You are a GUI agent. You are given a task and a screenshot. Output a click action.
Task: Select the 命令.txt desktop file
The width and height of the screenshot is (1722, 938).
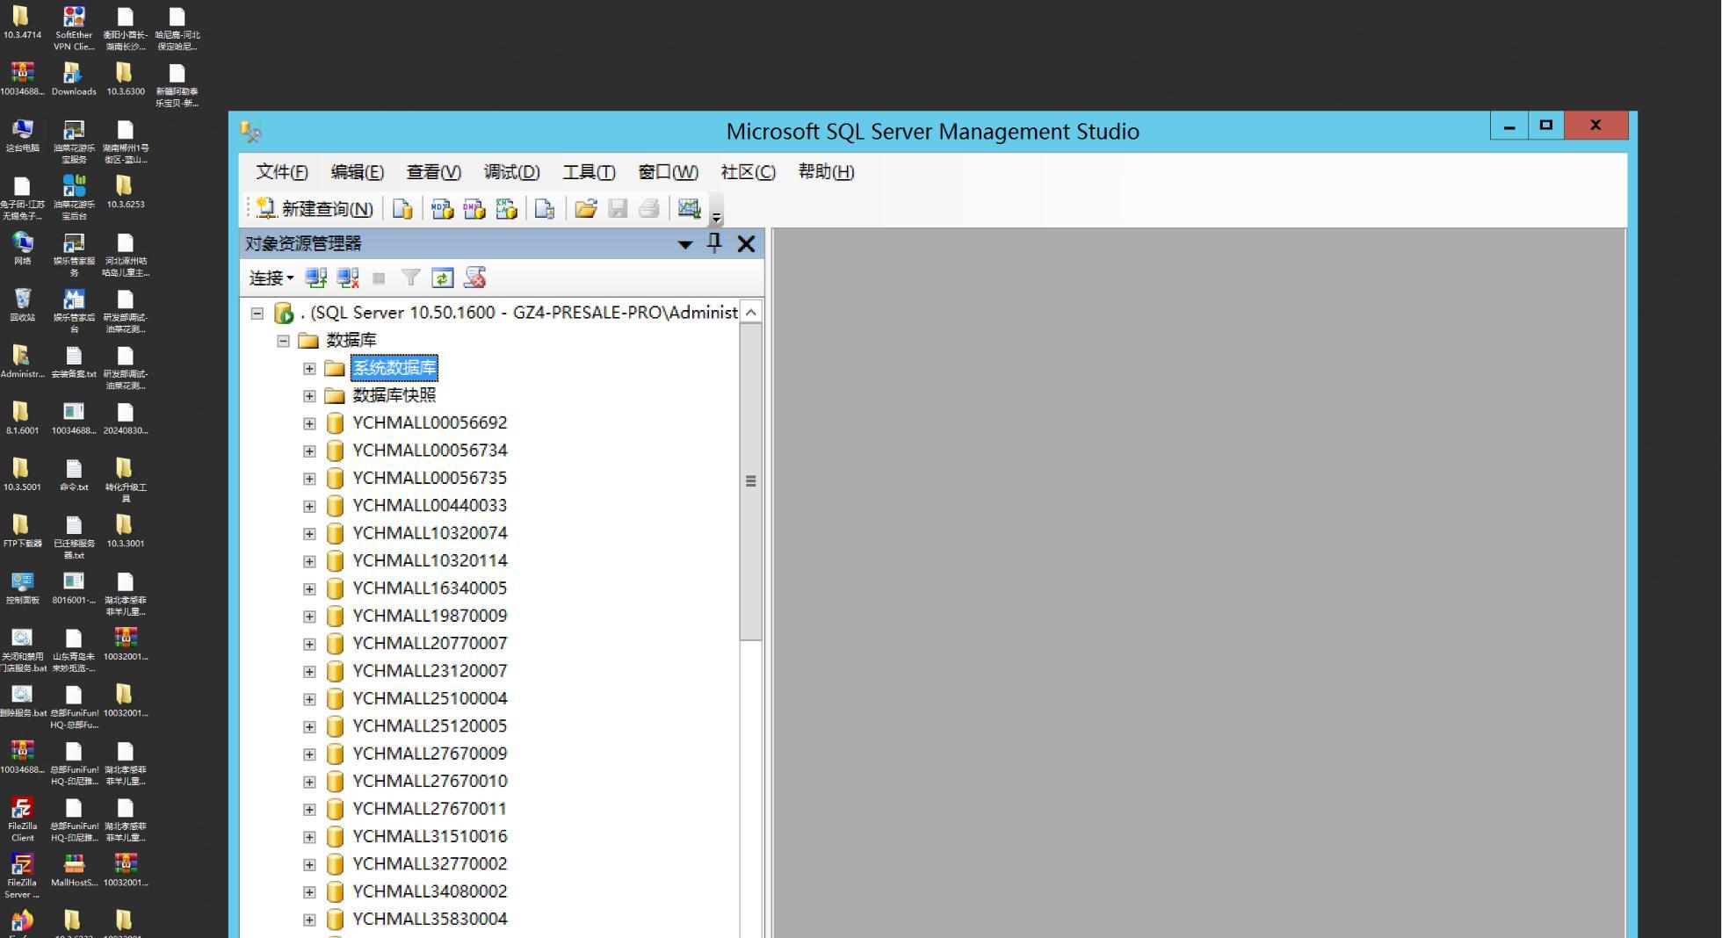(74, 475)
